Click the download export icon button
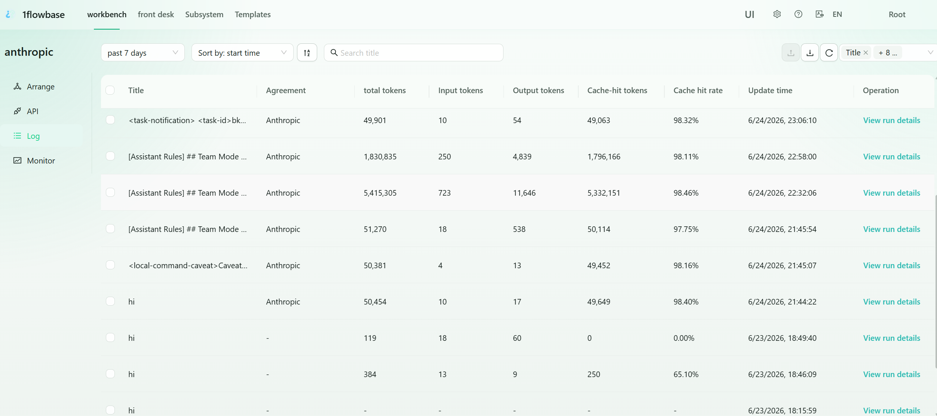Viewport: 937px width, 416px height. click(x=810, y=53)
